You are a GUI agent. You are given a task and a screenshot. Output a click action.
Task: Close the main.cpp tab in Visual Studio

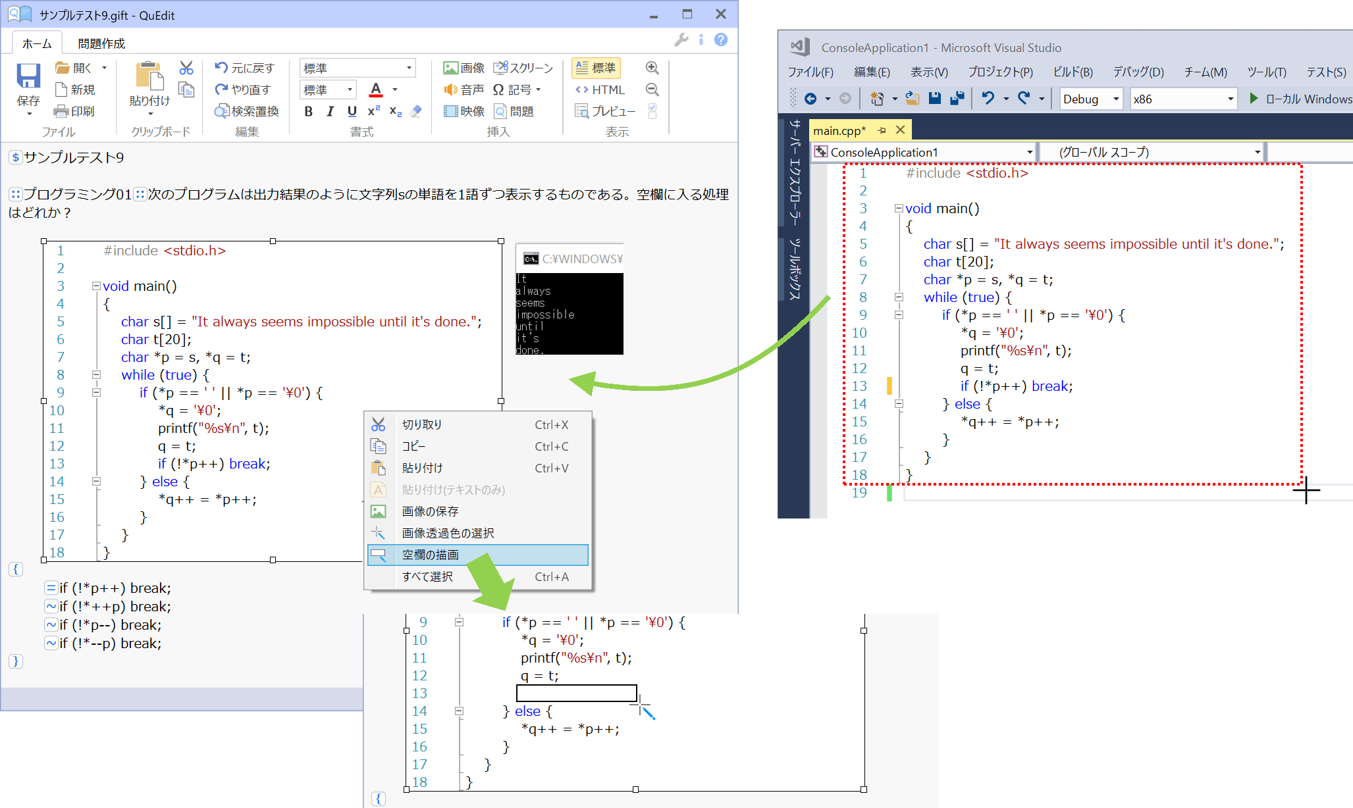[900, 130]
